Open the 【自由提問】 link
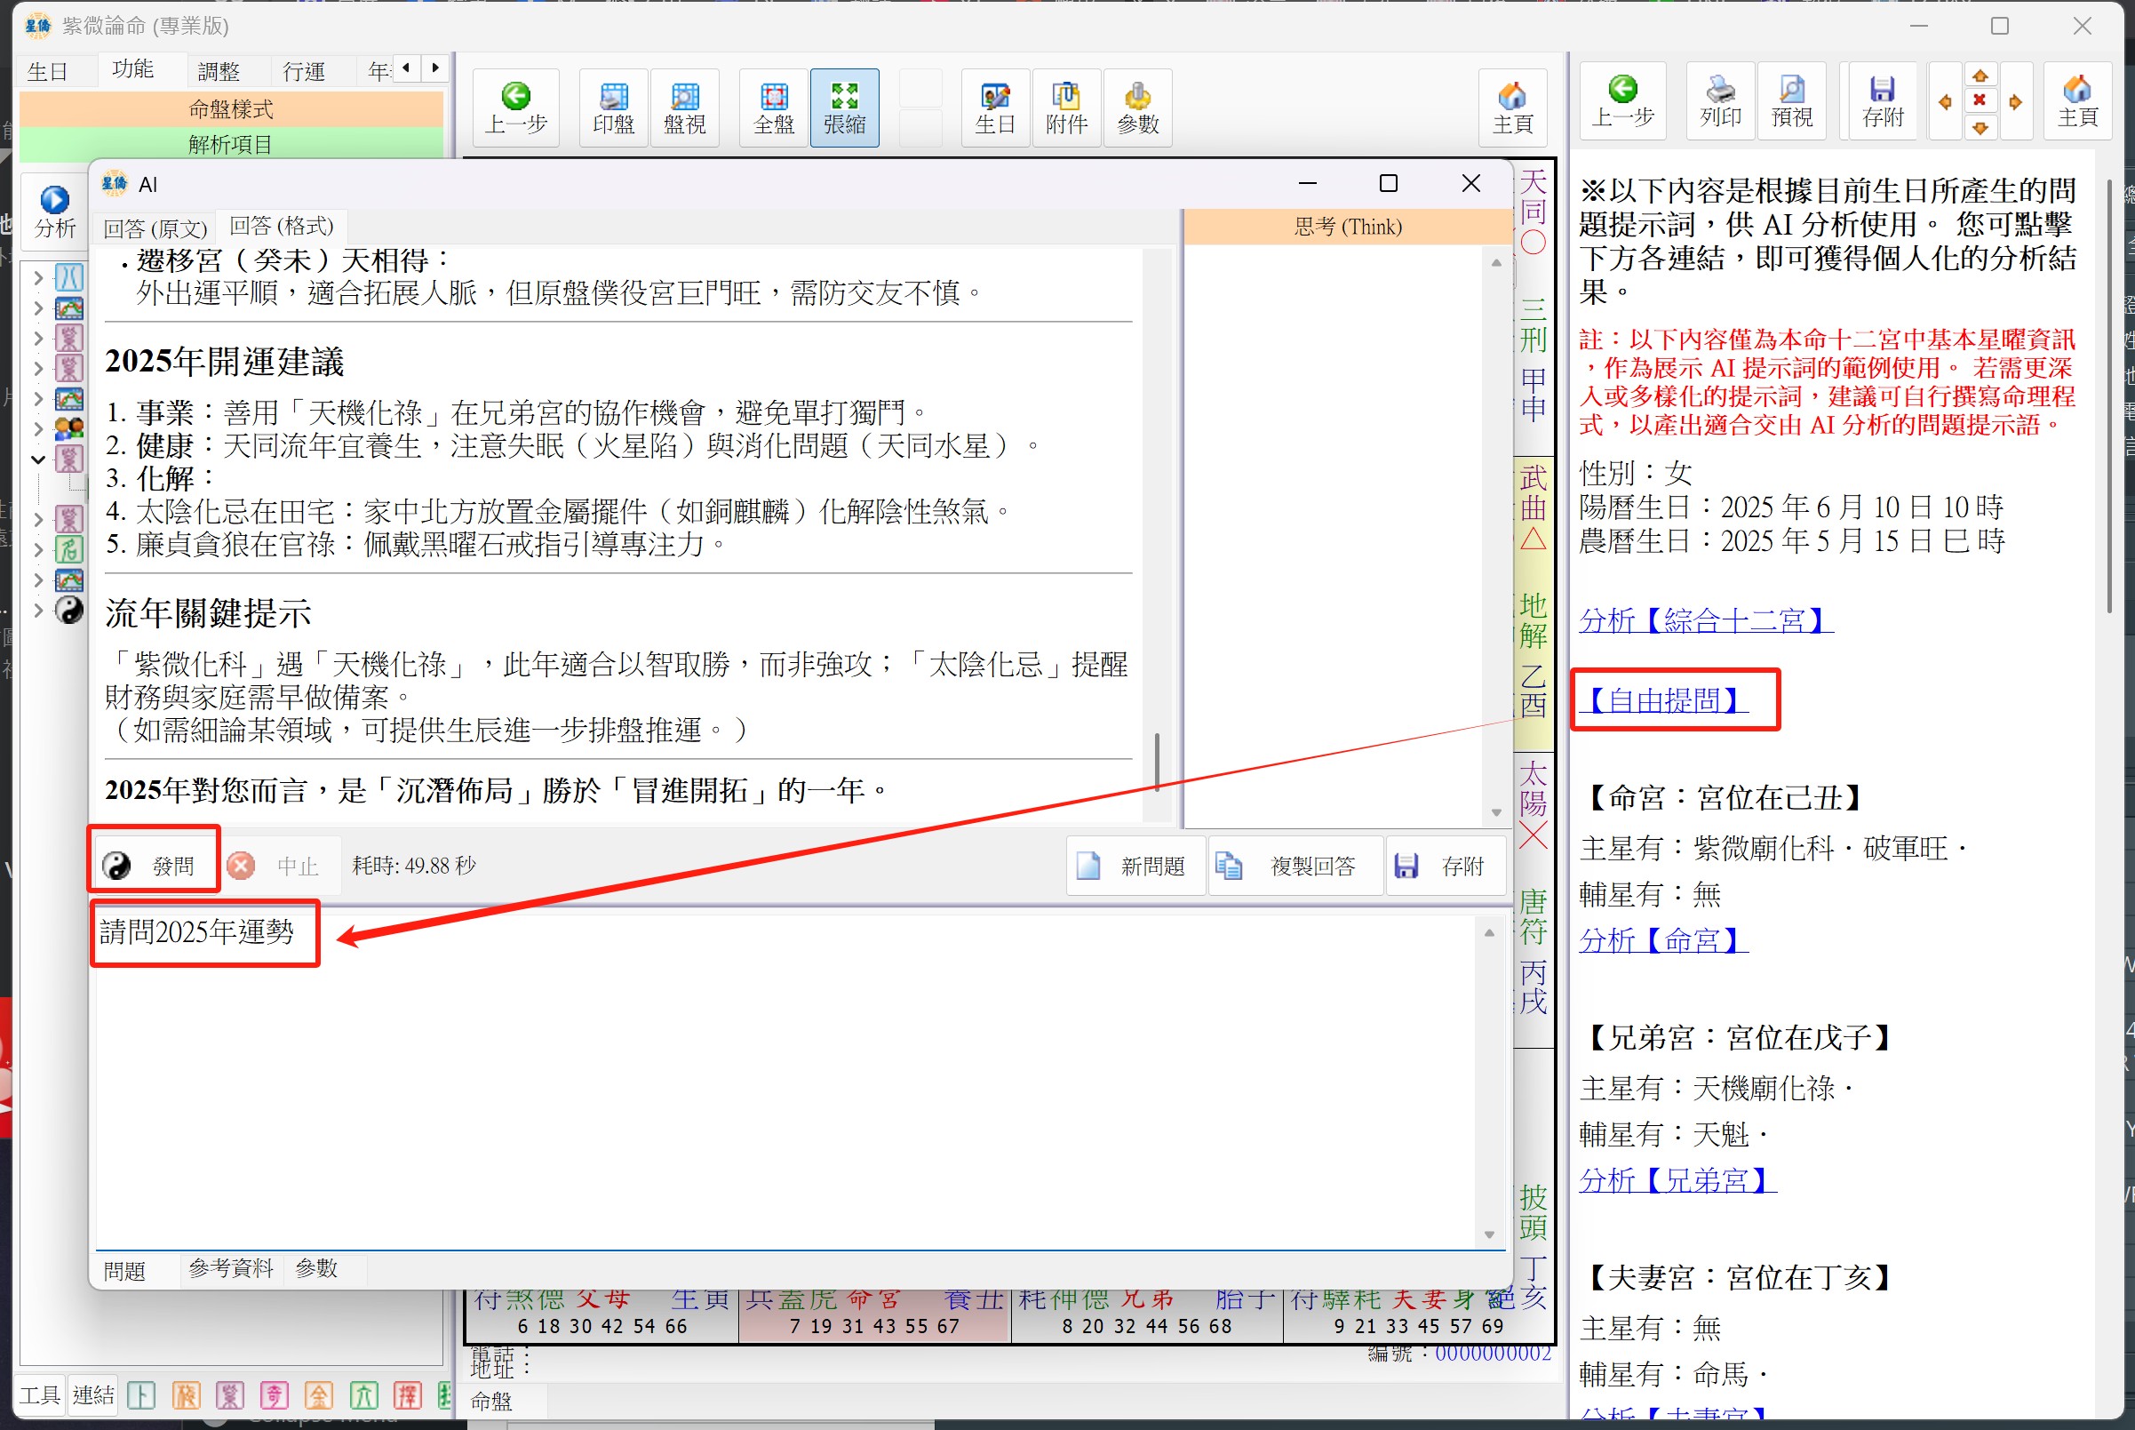 click(1664, 700)
